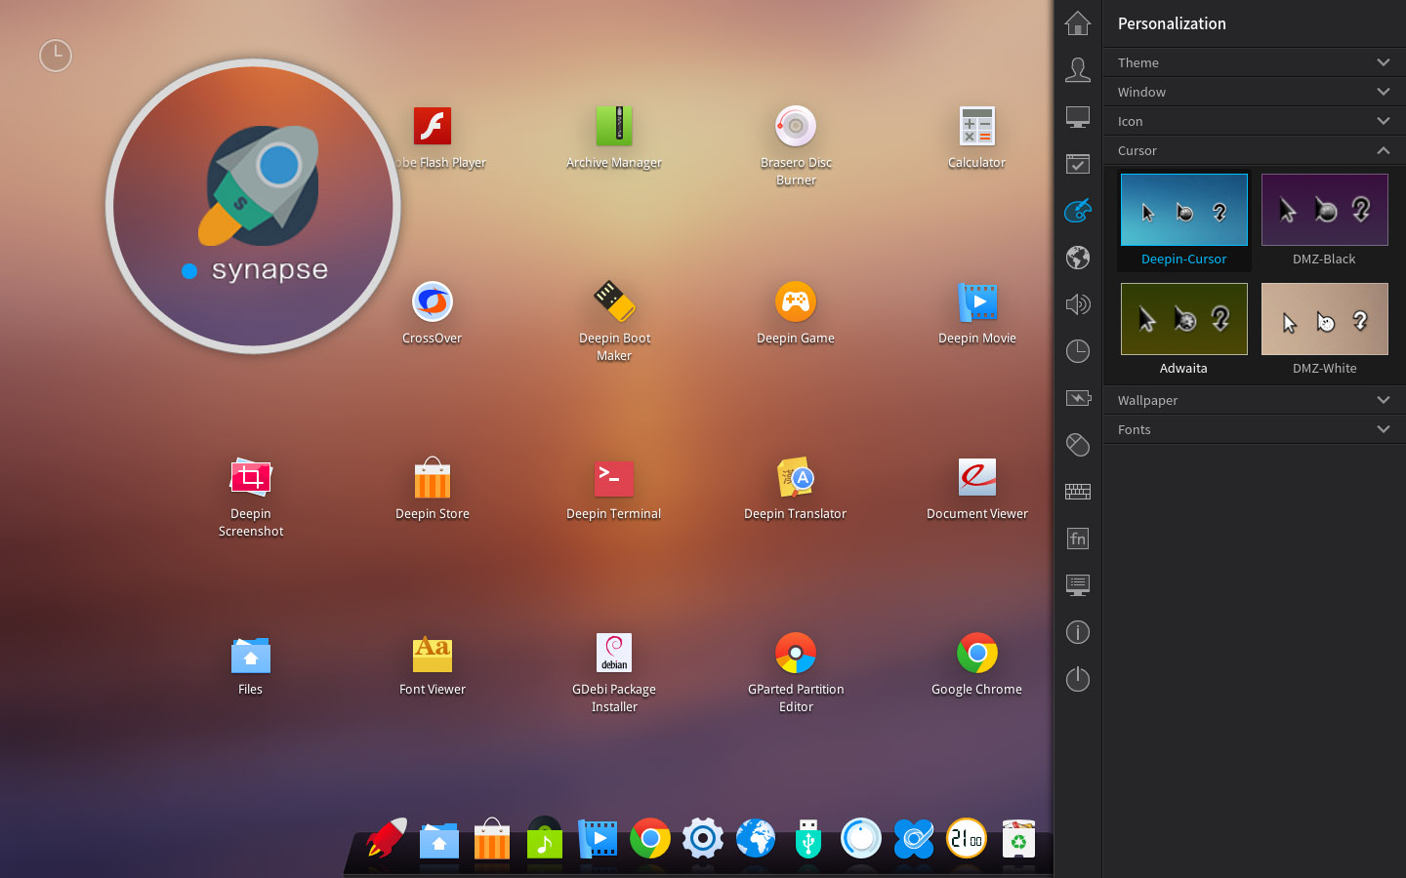Open Deepin Movie from launcher grid
1406x878 pixels.
click(977, 301)
